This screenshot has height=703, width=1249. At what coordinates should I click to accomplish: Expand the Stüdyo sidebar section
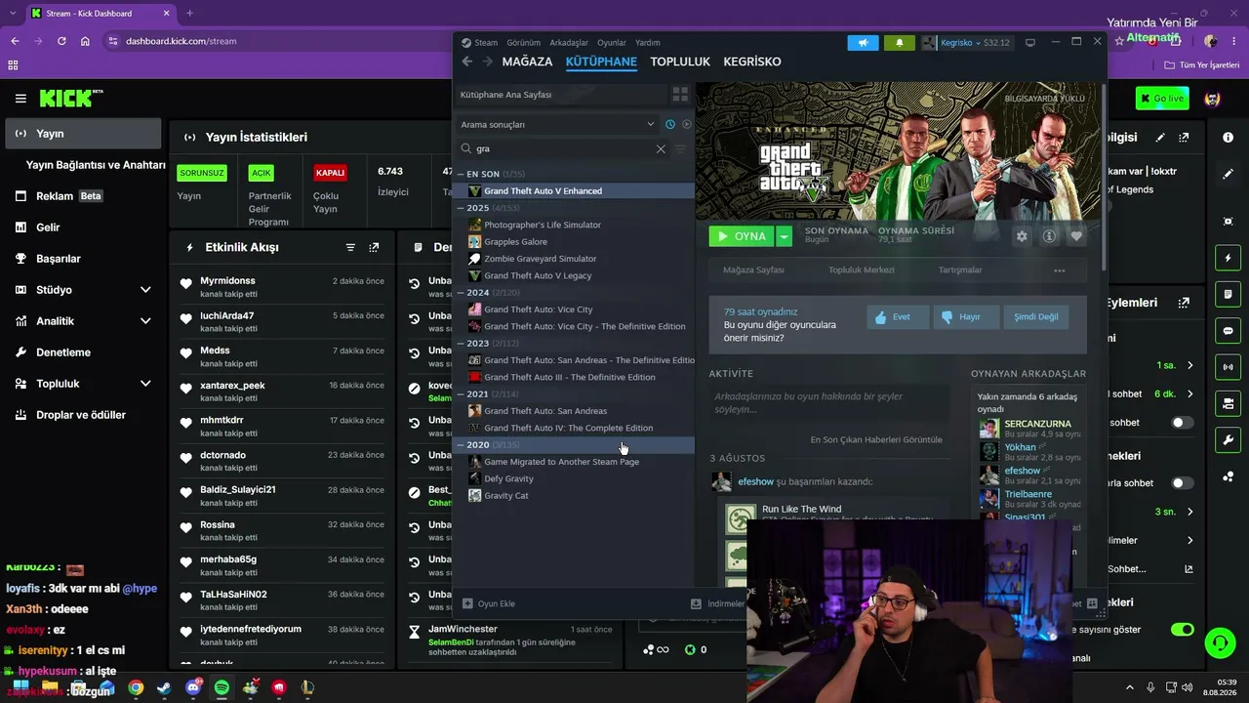click(x=145, y=290)
